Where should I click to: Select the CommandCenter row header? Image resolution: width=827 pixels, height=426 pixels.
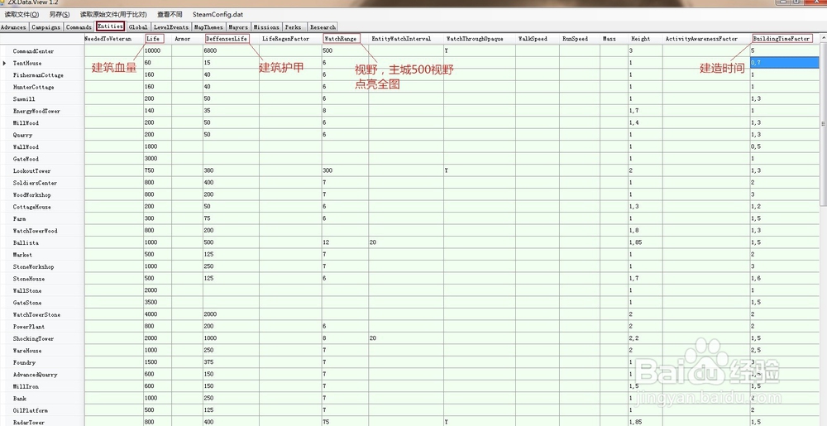(x=42, y=51)
